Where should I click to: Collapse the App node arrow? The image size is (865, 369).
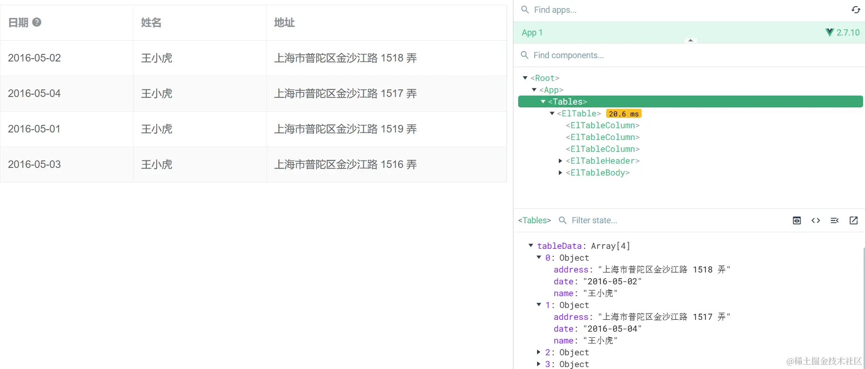534,90
